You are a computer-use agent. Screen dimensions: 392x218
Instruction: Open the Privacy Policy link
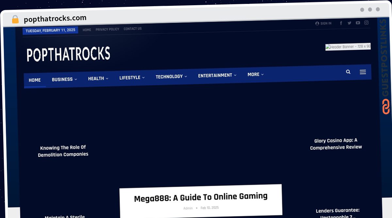pos(107,29)
